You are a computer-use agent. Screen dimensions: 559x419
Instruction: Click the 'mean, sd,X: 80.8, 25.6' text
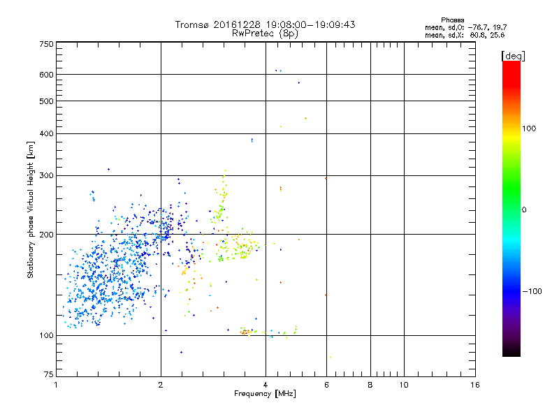[x=465, y=35]
